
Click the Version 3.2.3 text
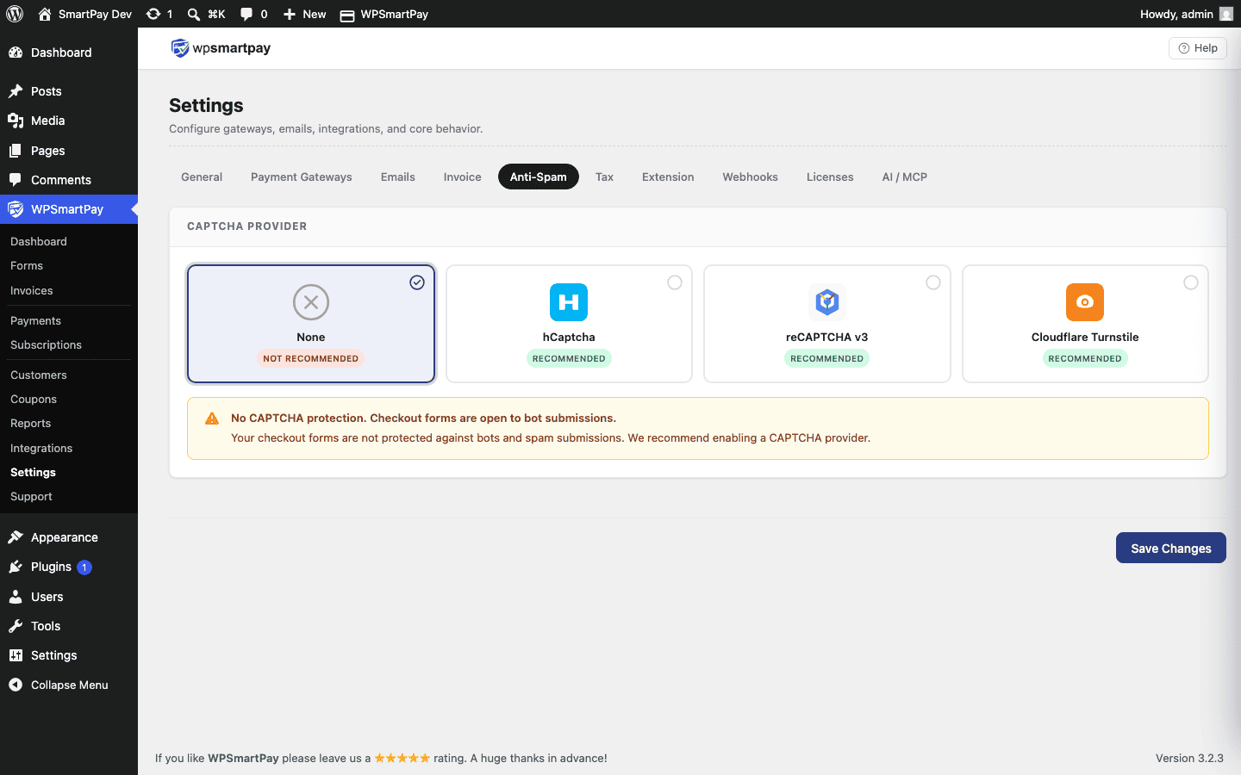click(x=1189, y=759)
